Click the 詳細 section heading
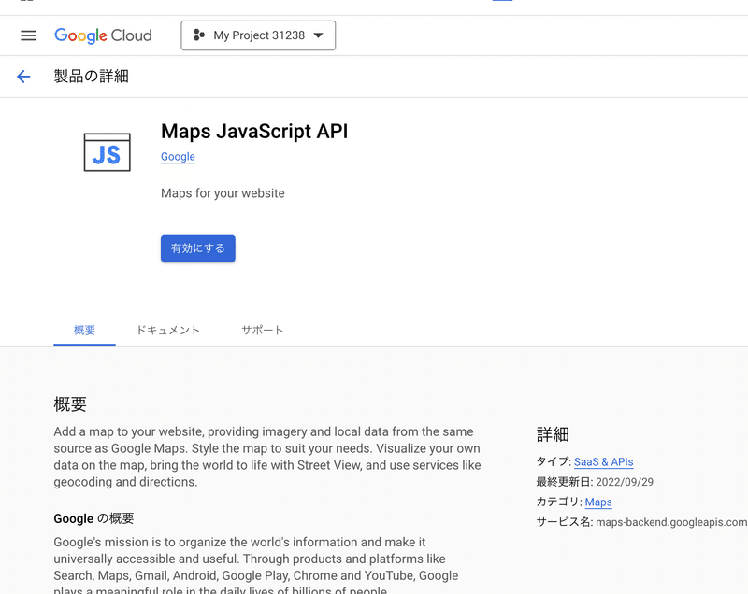Viewport: 748px width, 594px height. (553, 434)
